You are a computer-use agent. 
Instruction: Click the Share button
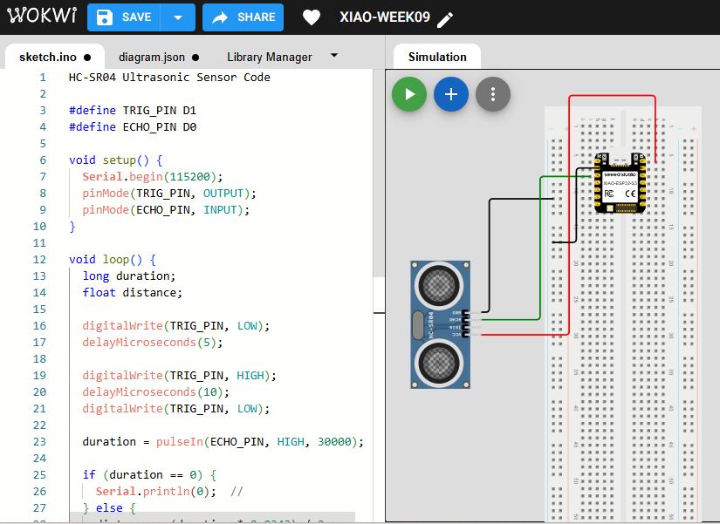pos(243,17)
